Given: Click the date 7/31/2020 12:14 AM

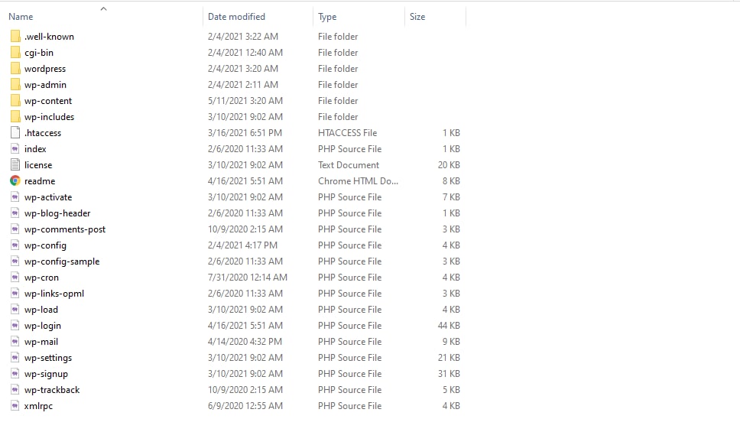Looking at the screenshot, I should (x=247, y=278).
